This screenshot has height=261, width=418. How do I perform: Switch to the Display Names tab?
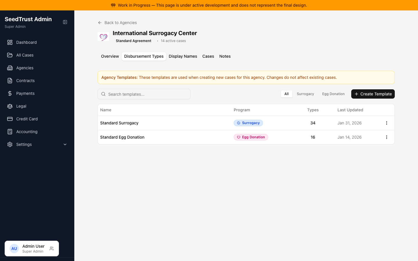click(x=183, y=56)
